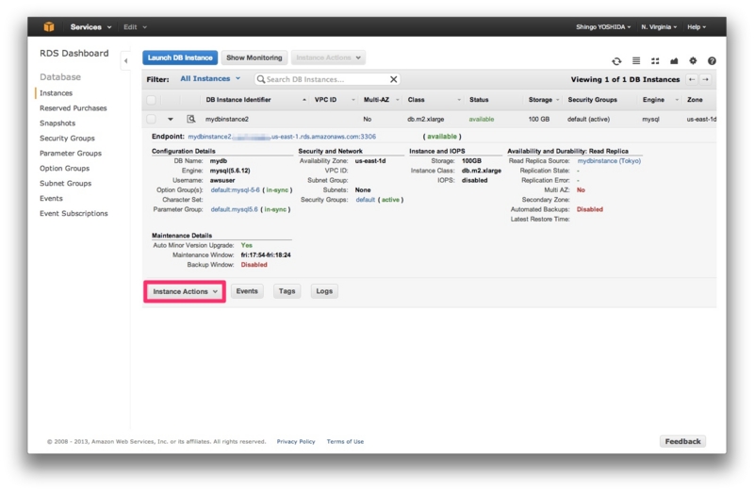The height and width of the screenshot is (492, 754).
Task: Switch to grid tile view icon
Action: (x=655, y=60)
